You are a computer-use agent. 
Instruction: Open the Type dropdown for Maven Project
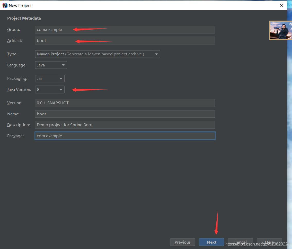pos(98,54)
